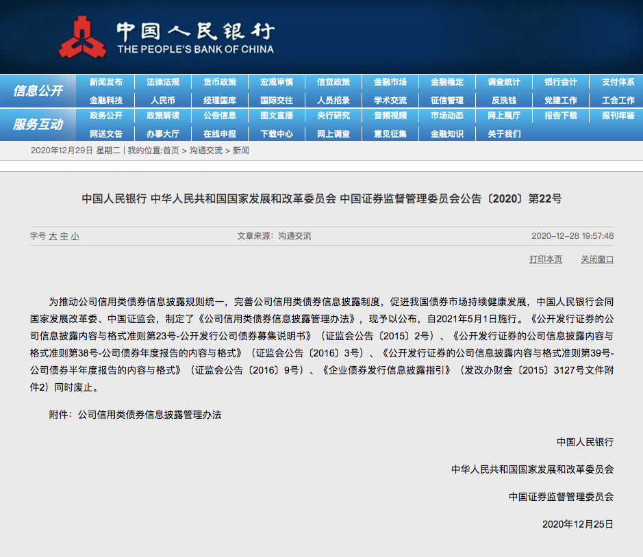Screen dimensions: 643x557
Task: Select the large font size 大
Action: (52, 235)
